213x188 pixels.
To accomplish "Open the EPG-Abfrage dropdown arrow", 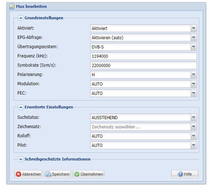I will click(194, 37).
